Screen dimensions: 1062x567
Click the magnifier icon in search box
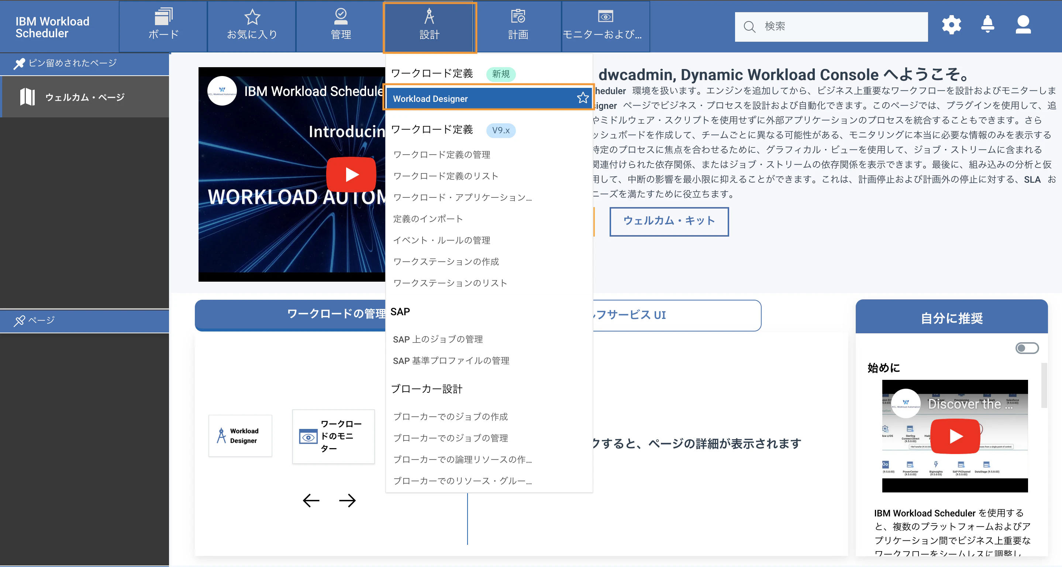point(749,27)
